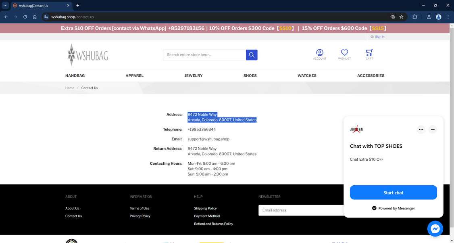Click the crossed-out eye icon in the address bar
Viewport: 454px width, 243px height.
[x=393, y=17]
